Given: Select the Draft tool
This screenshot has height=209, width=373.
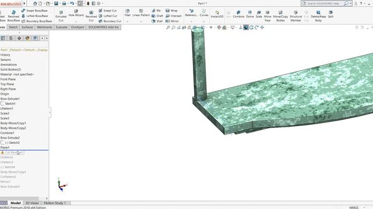Looking at the screenshot, I should pos(157,16).
